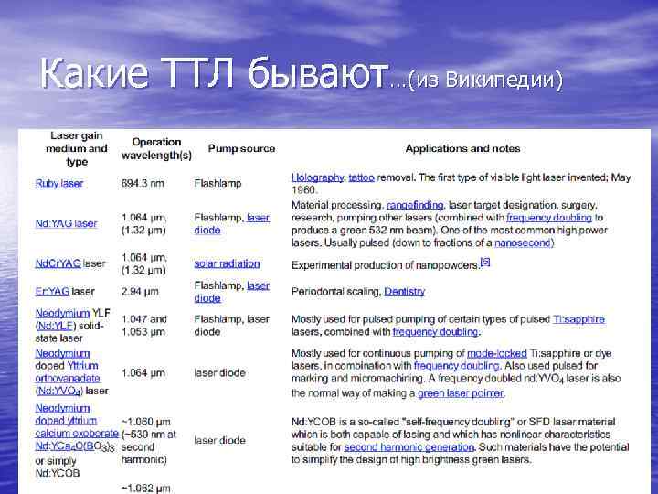This screenshot has height=494, width=658.
Task: Open the Ruby laser link
Action: tap(59, 184)
